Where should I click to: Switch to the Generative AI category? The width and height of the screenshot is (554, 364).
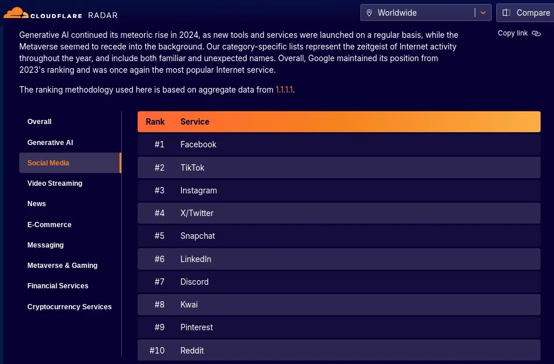point(50,143)
